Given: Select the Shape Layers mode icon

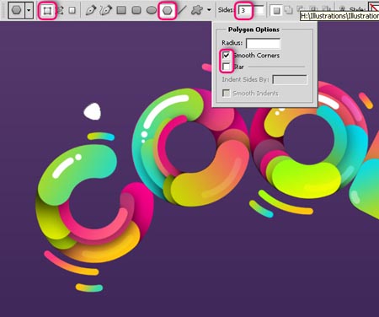Looking at the screenshot, I should tap(47, 11).
